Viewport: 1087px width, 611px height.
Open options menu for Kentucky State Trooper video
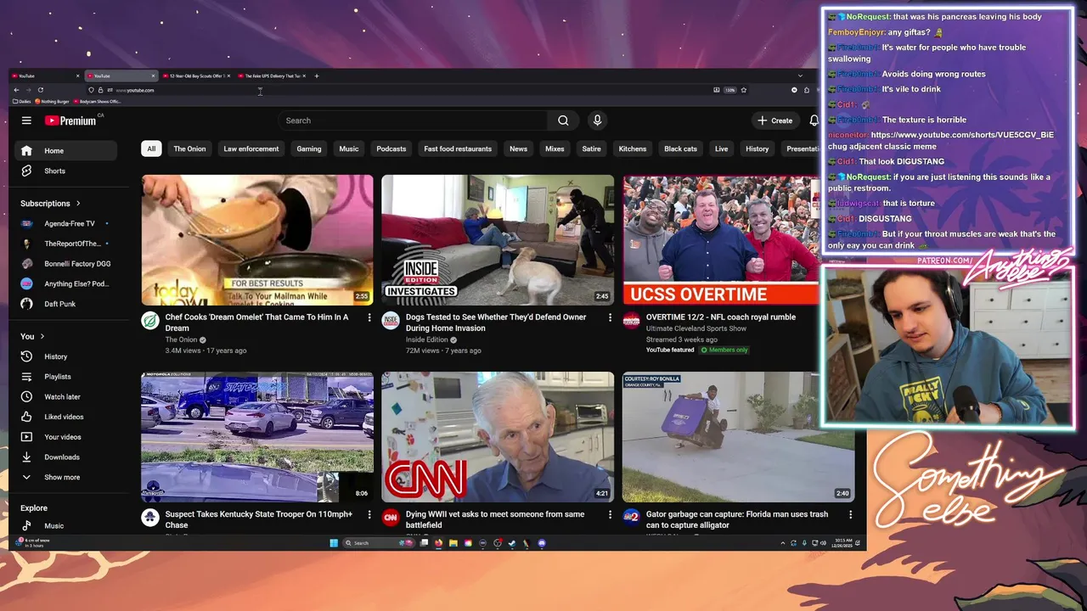tap(369, 514)
